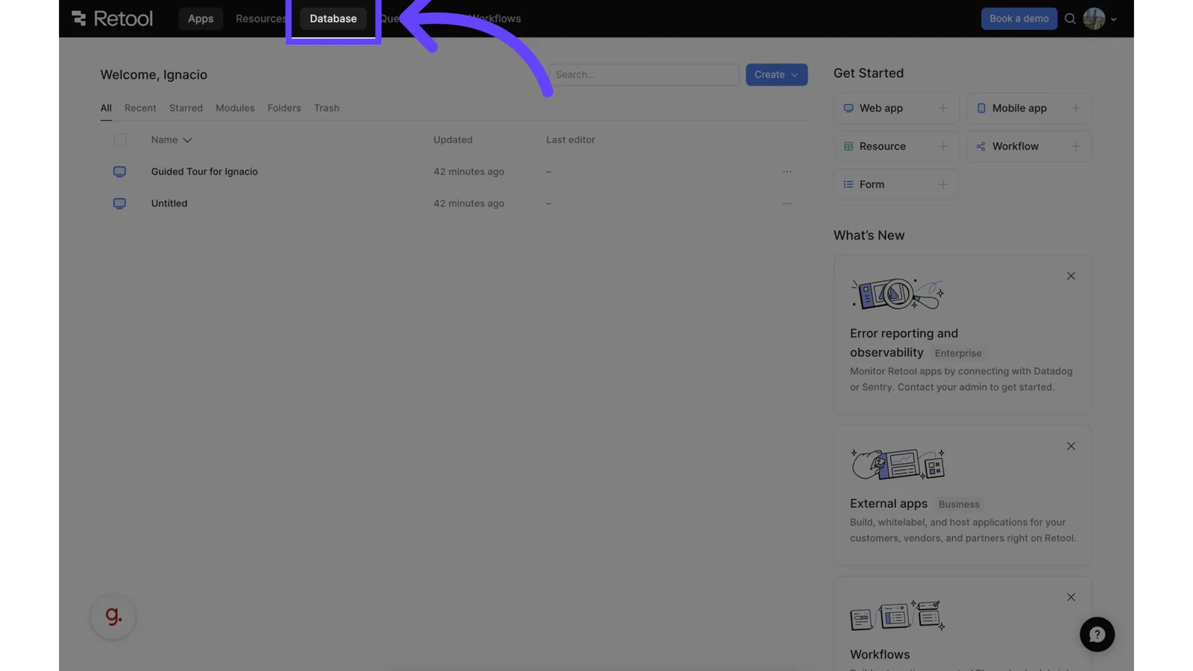This screenshot has height=671, width=1193.
Task: Click the Updated column header
Action: pos(453,139)
